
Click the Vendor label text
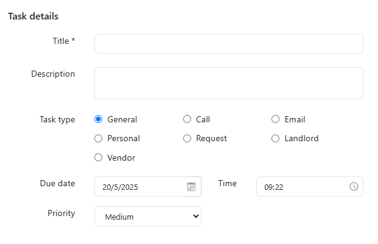click(x=121, y=158)
